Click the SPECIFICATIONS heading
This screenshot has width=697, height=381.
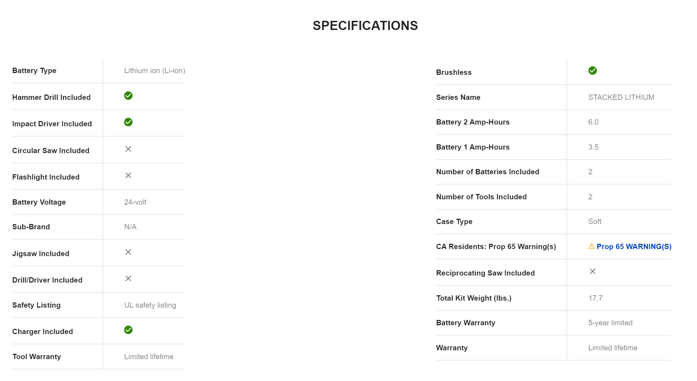[x=365, y=26]
